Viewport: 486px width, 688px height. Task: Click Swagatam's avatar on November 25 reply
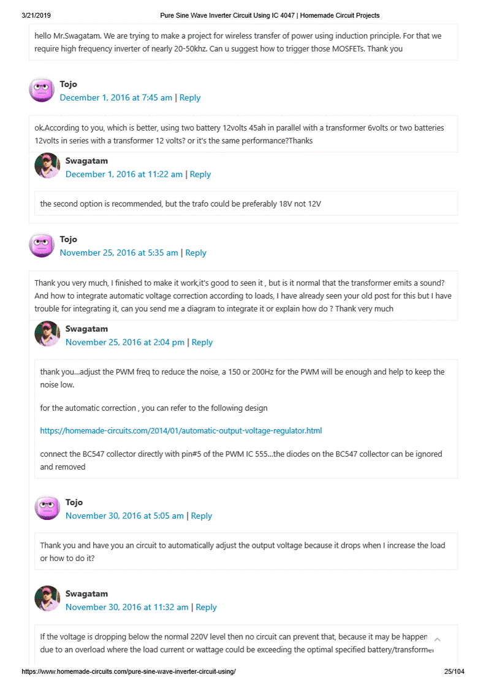pyautogui.click(x=47, y=334)
